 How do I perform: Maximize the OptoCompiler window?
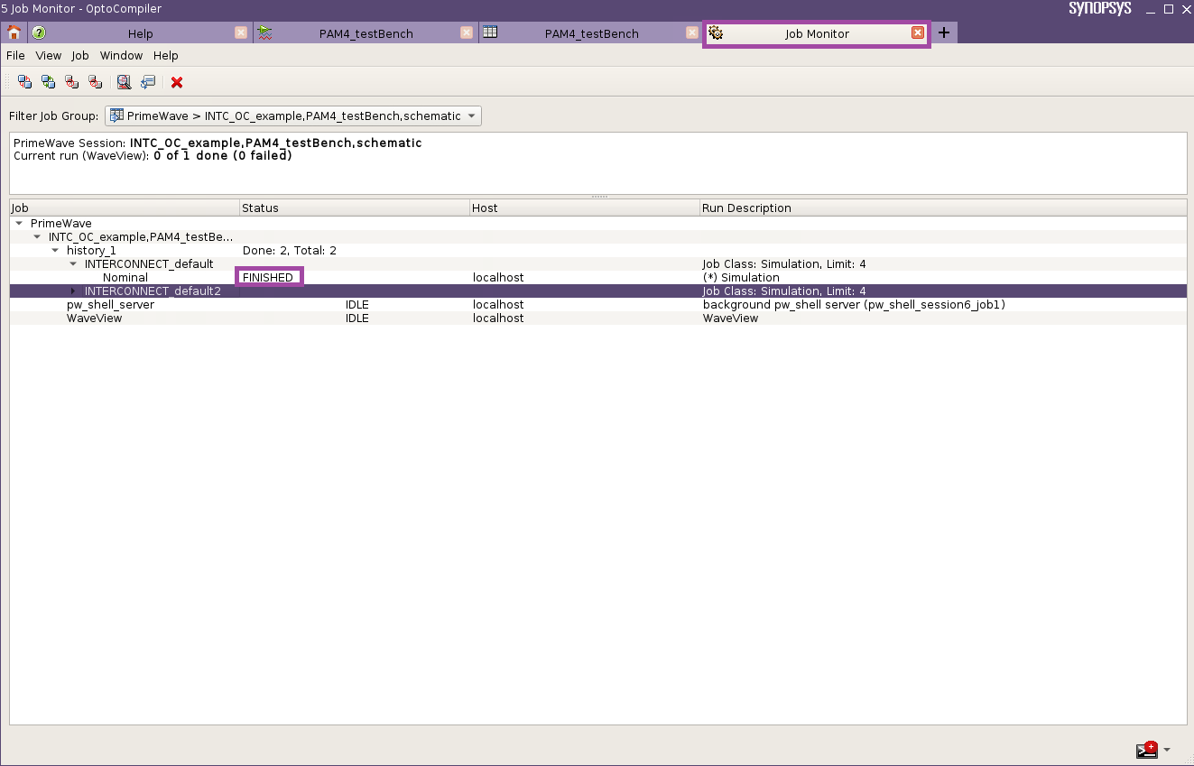pyautogui.click(x=1169, y=9)
